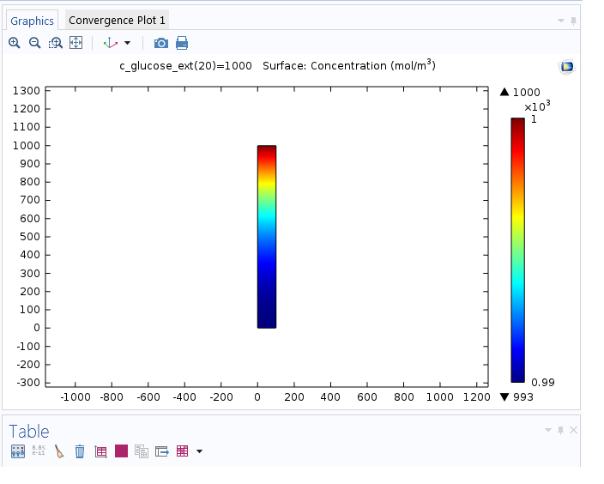Switch to the Convergence Plot 1 tab
This screenshot has width=604, height=484.
[x=117, y=21]
